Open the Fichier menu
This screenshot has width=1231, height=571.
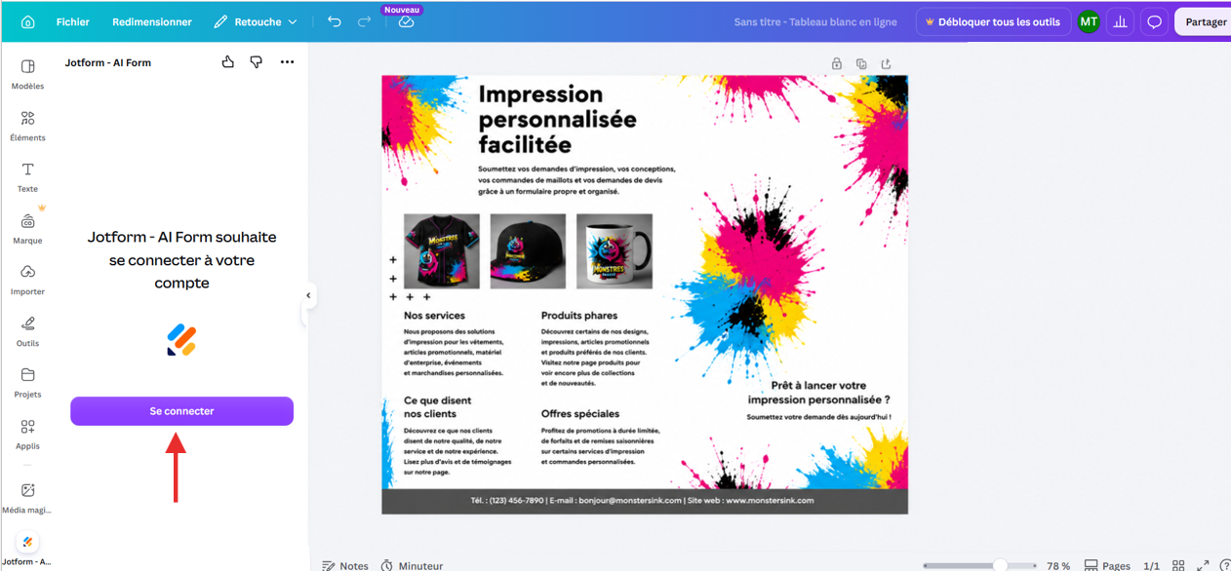click(73, 21)
